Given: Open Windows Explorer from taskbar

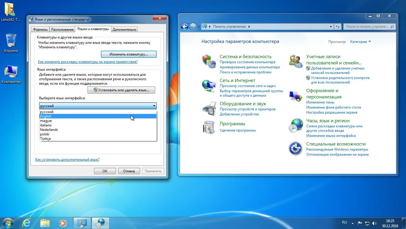Looking at the screenshot, I should (x=45, y=223).
